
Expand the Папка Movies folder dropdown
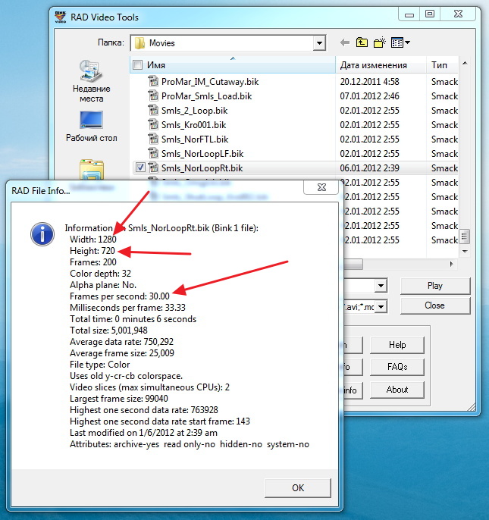[319, 43]
